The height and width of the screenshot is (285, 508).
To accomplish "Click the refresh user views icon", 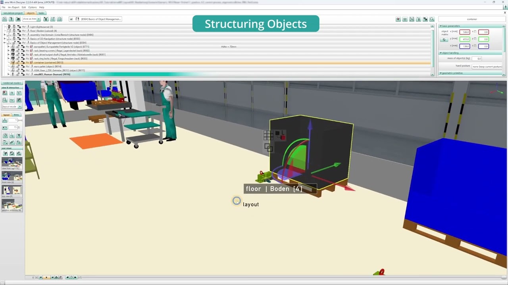I will 12,153.
